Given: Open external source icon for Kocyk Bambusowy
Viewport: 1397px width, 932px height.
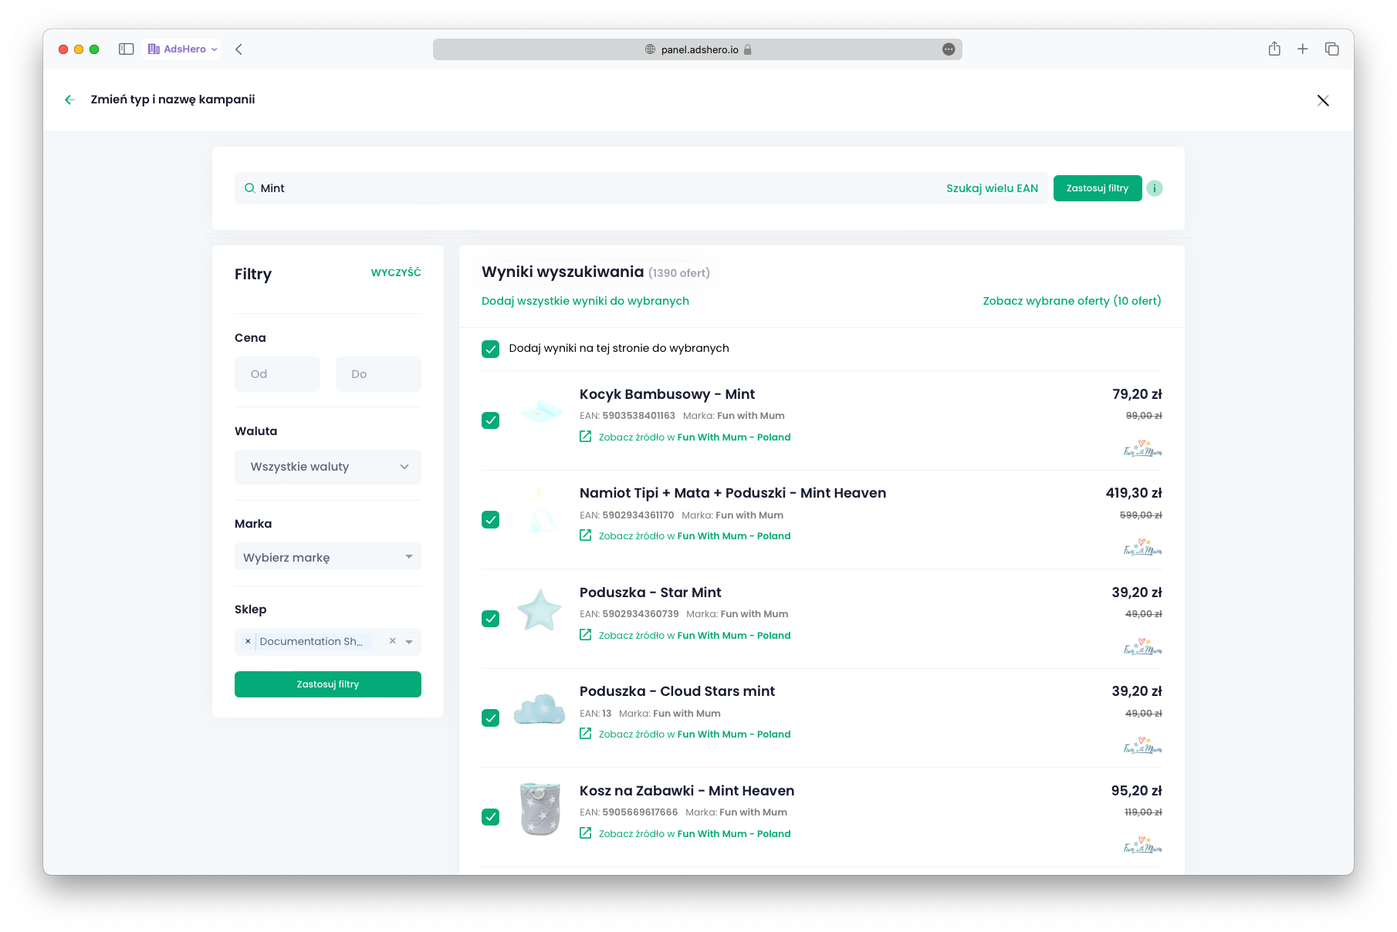Looking at the screenshot, I should [x=586, y=437].
